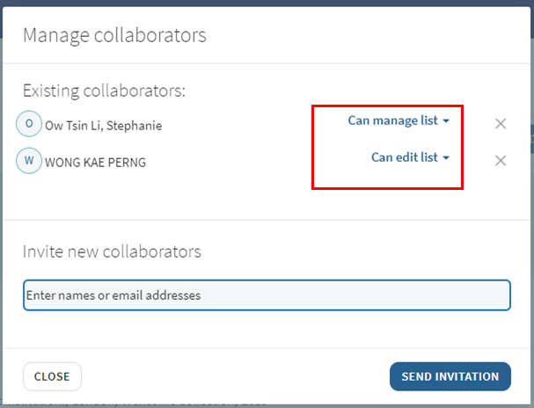This screenshot has width=534, height=408.
Task: Click the dimmed page strip below the dialog
Action: click(264, 404)
